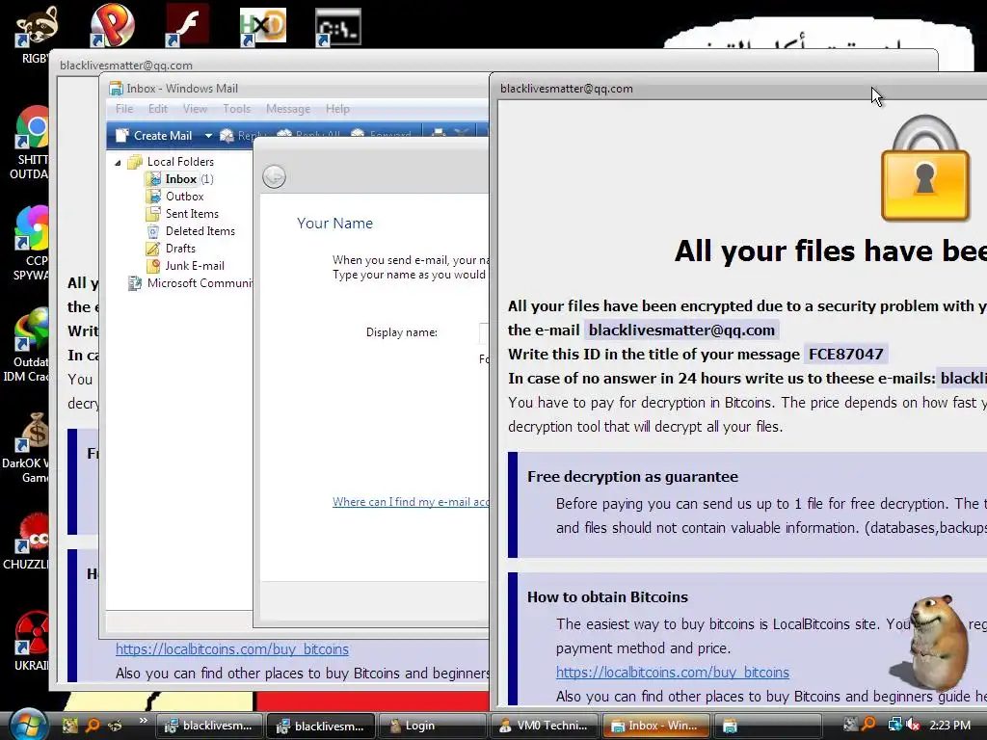Image resolution: width=987 pixels, height=740 pixels.
Task: Click the orange magnifier icon in the system tray
Action: (869, 725)
